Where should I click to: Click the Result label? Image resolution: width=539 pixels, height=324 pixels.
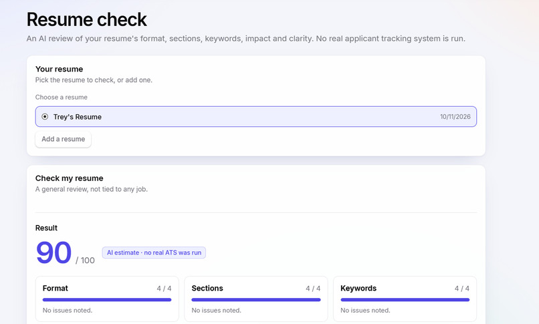(46, 228)
